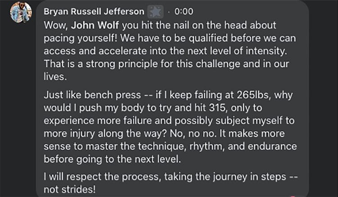Open Bryan Russell Jefferson's profile name link

pos(94,11)
